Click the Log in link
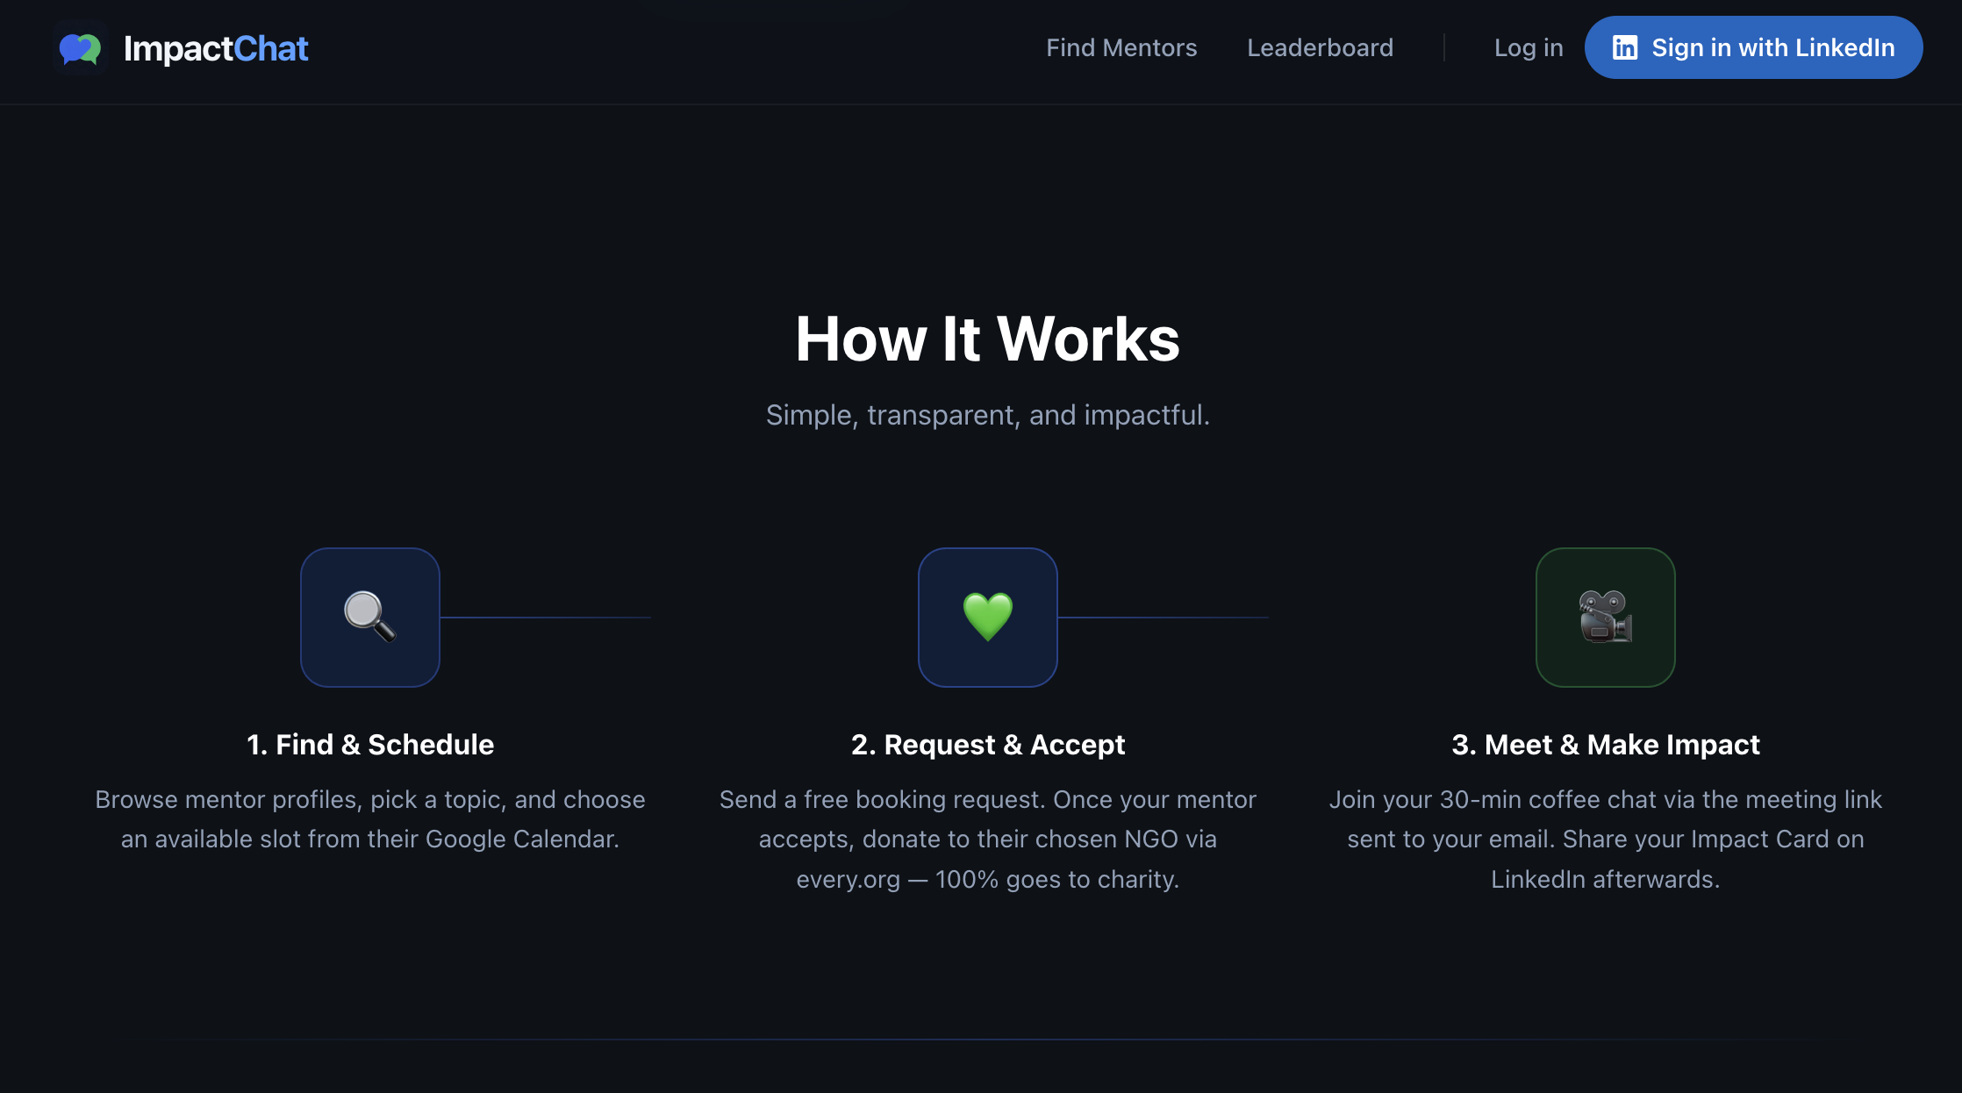The image size is (1962, 1093). tap(1529, 47)
